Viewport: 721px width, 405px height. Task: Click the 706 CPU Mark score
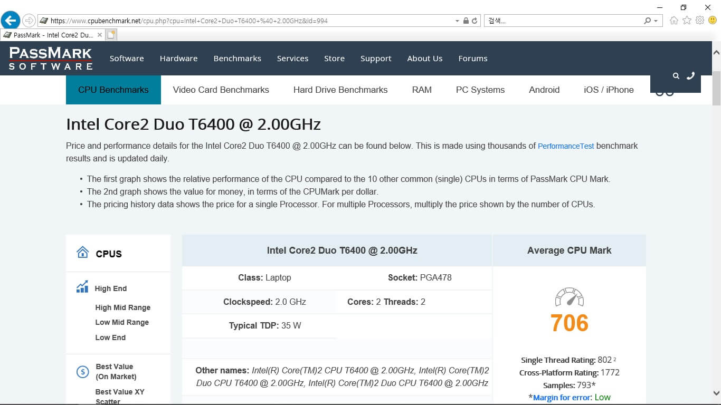tap(569, 323)
